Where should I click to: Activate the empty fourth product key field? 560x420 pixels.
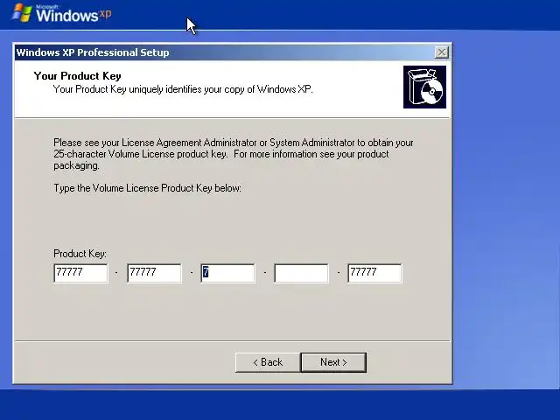click(301, 273)
